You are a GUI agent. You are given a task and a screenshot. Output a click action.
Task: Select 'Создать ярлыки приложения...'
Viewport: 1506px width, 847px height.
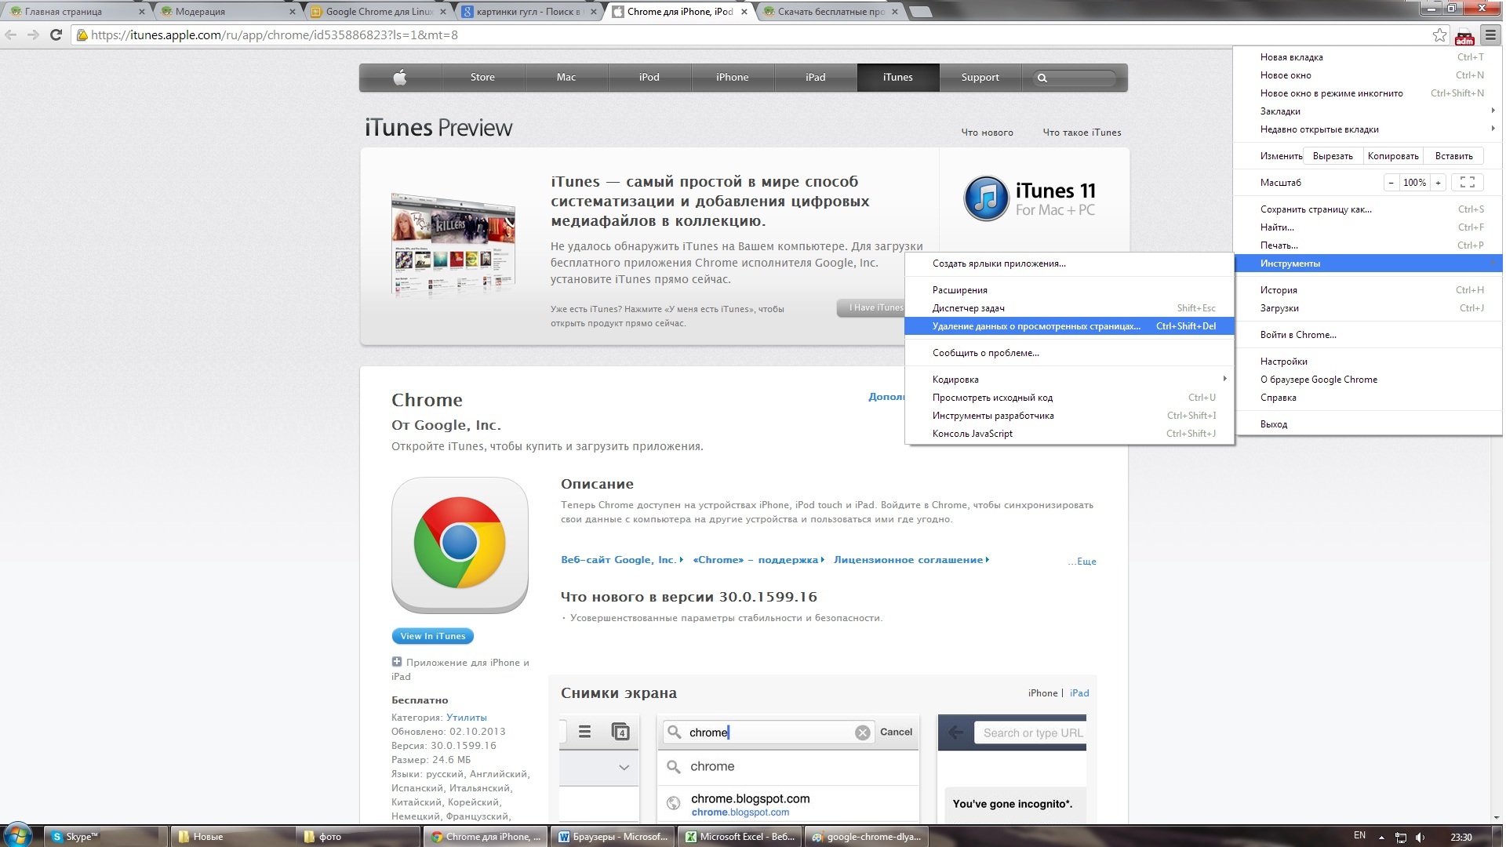tap(1070, 263)
